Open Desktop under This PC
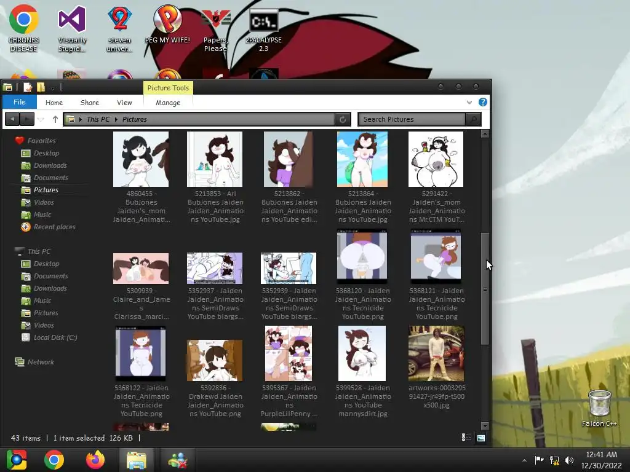The image size is (630, 472). [46, 264]
